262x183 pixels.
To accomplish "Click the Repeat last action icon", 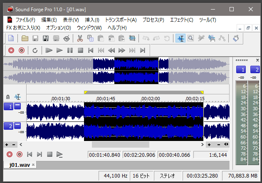I will [x=167, y=38].
